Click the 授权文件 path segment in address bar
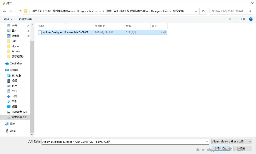This screenshot has height=154, width=256. coord(145,11)
